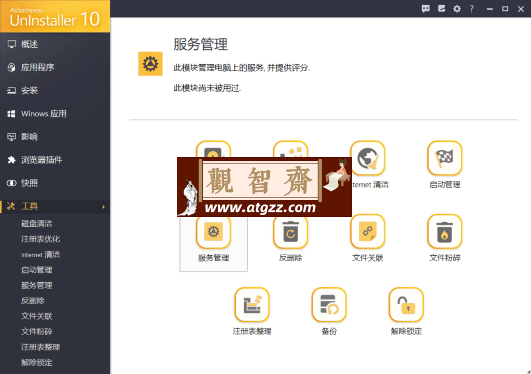Open the 反删除 recycle bin icon
This screenshot has width=531, height=374.
click(x=290, y=232)
